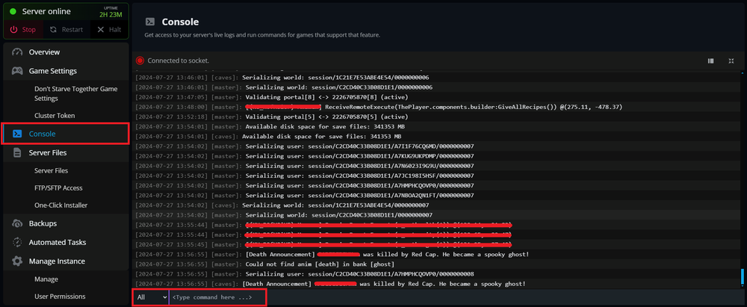Click the Overview dashboard icon
The height and width of the screenshot is (307, 747).
click(x=17, y=52)
